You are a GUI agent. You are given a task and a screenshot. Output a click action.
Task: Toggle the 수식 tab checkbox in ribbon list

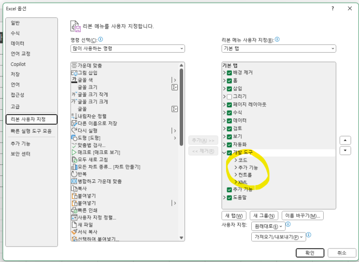click(230, 113)
